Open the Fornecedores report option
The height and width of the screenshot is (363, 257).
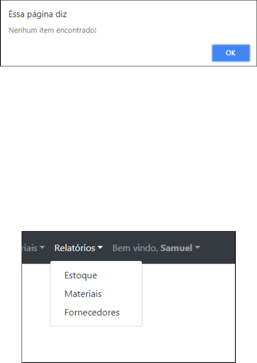pyautogui.click(x=92, y=312)
